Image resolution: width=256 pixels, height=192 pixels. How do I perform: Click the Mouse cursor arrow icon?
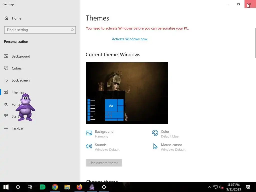point(155,146)
